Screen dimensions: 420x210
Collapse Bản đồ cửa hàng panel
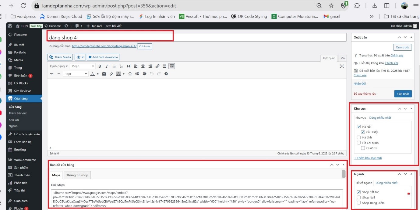pyautogui.click(x=344, y=165)
